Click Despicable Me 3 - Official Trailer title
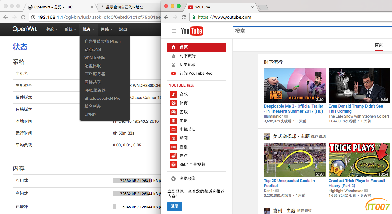The image size is (392, 214). point(294,109)
